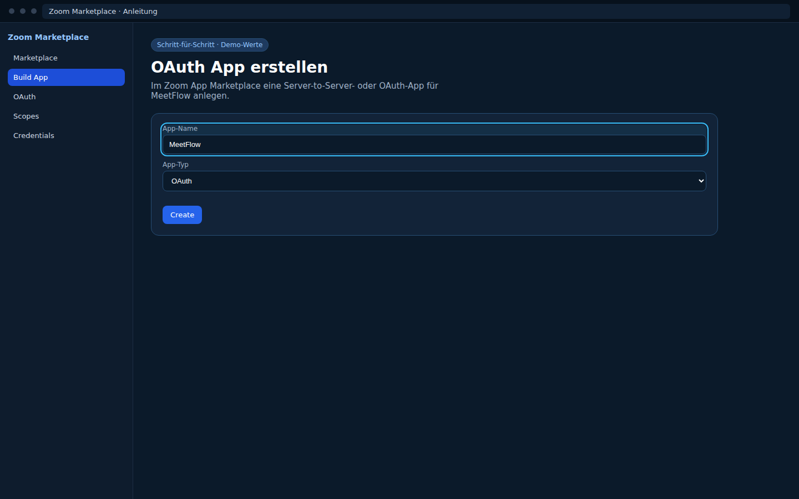
Task: Open the Credentials sidebar item
Action: 66,136
